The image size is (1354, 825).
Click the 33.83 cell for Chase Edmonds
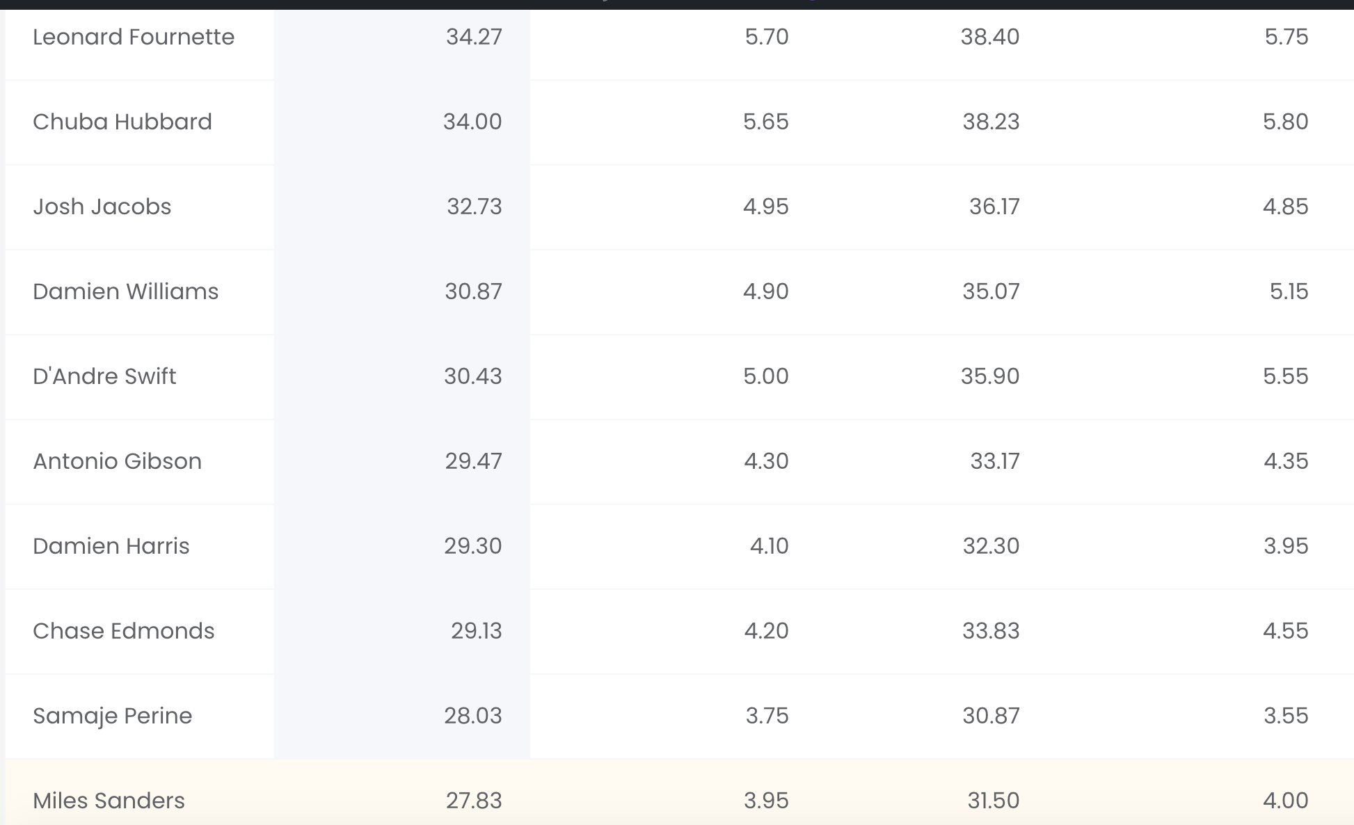(x=991, y=631)
